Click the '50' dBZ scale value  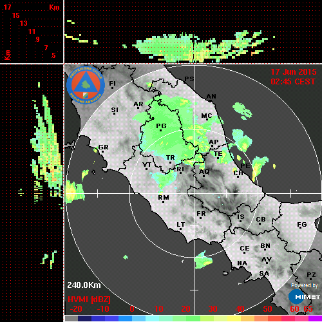click(267, 309)
